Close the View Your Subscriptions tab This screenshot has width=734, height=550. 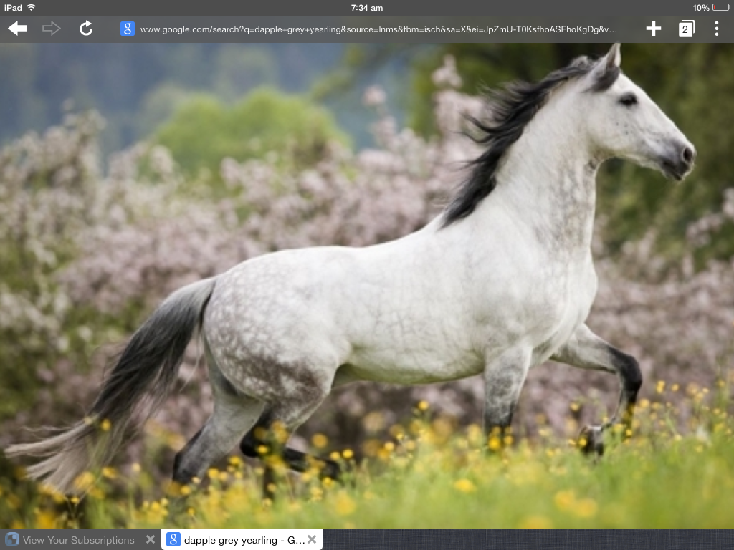[x=150, y=539]
